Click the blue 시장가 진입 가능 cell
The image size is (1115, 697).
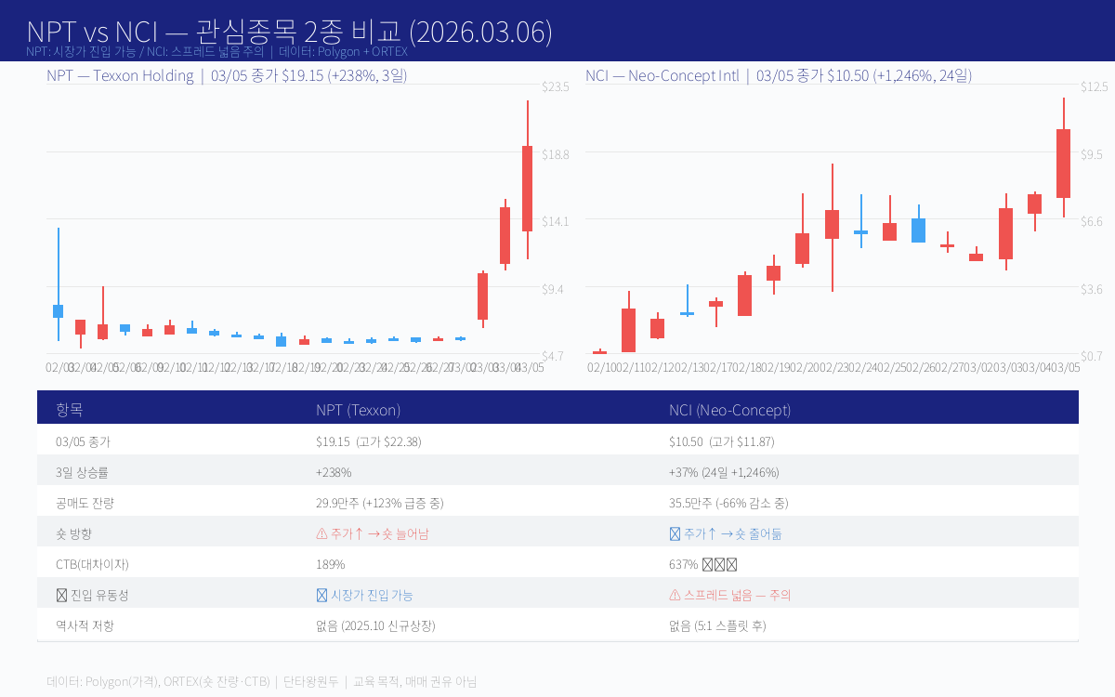365,596
